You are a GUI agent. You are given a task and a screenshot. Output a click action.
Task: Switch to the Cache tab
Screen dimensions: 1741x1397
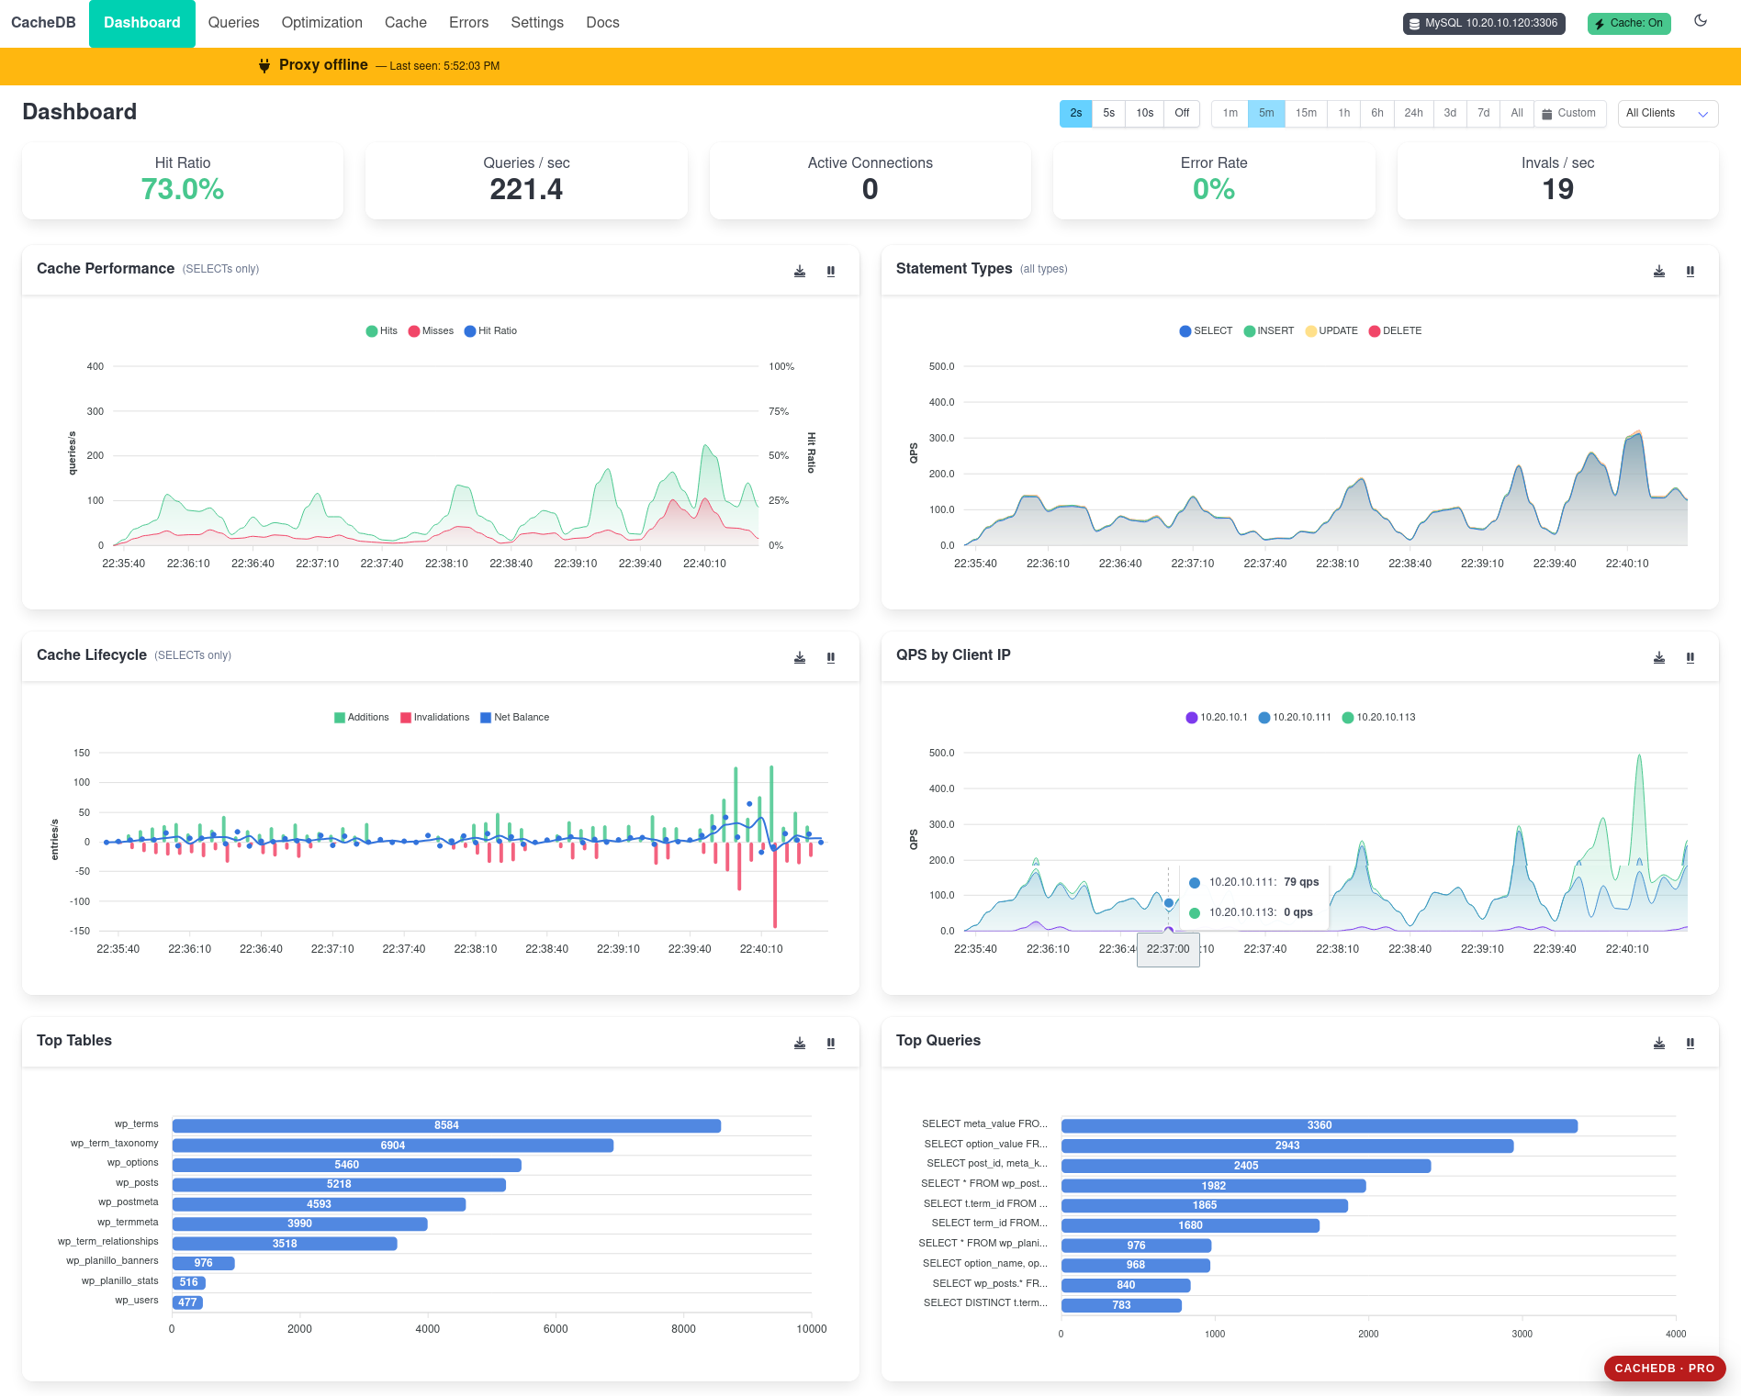[406, 23]
